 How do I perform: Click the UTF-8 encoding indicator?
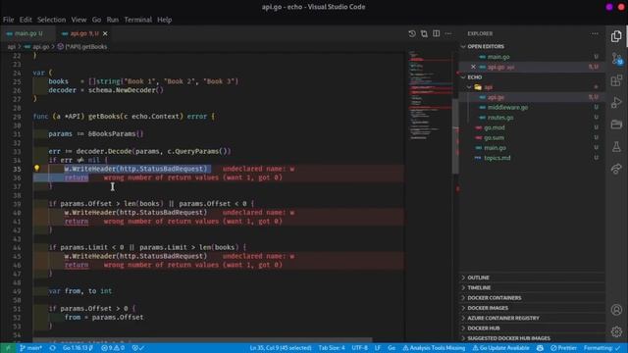[359, 348]
